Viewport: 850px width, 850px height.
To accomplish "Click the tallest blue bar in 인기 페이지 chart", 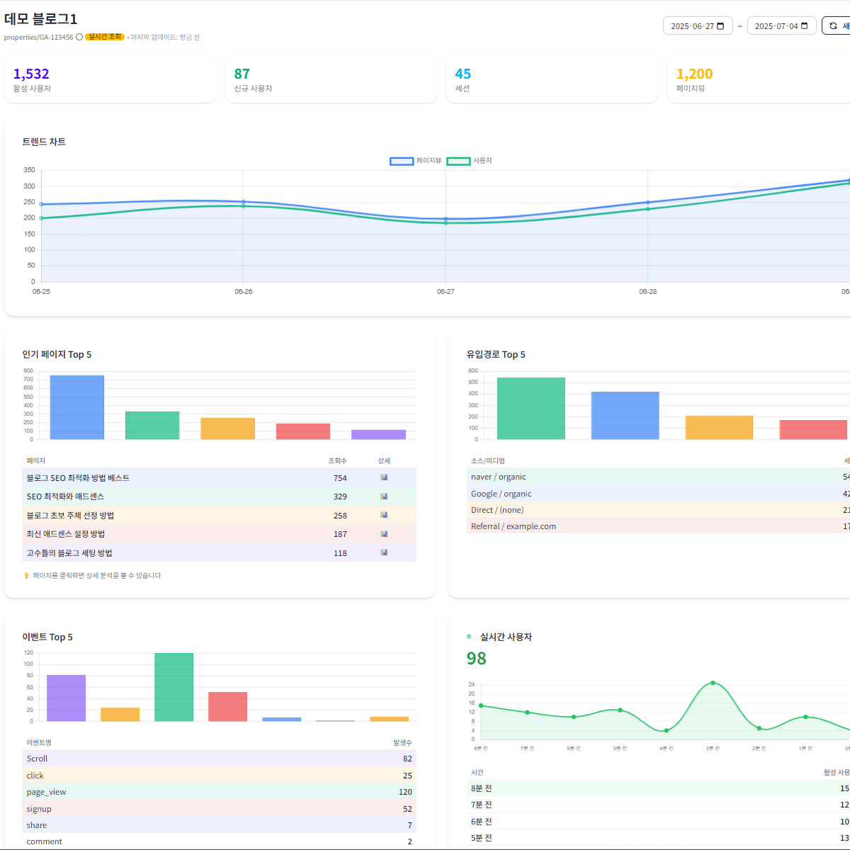I will click(x=76, y=407).
